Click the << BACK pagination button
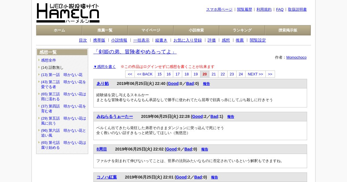 145,74
